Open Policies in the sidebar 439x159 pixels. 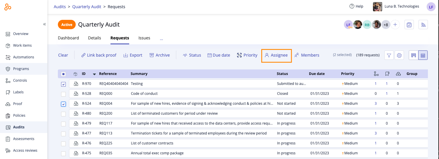pyautogui.click(x=19, y=116)
